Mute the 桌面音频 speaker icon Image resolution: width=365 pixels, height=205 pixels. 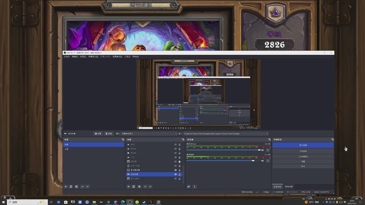tap(263, 161)
